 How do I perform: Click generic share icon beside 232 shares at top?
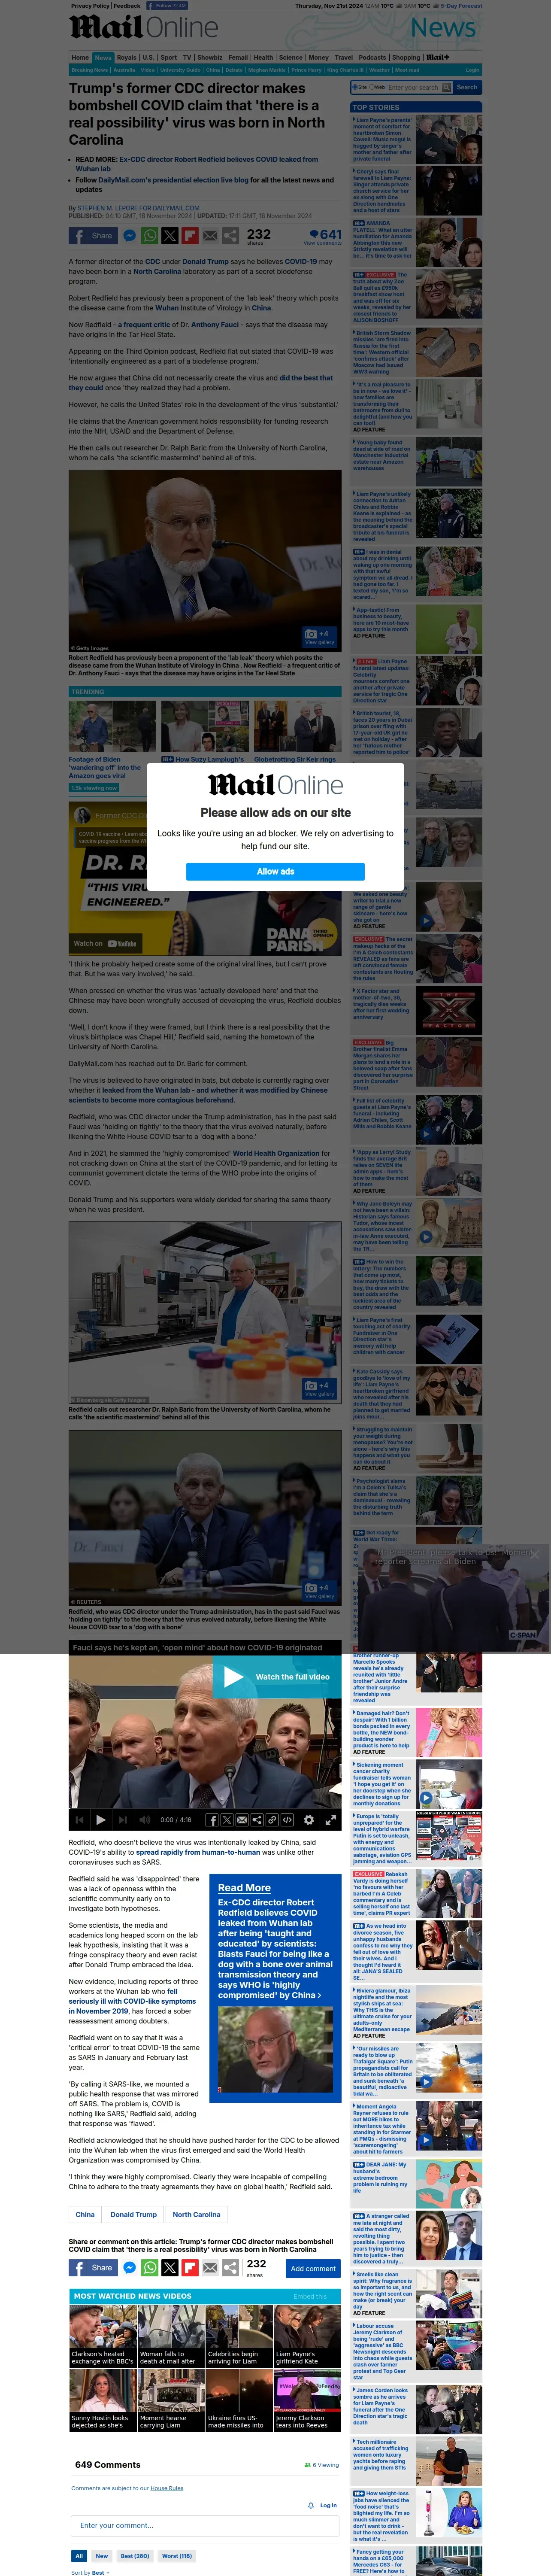(x=230, y=236)
